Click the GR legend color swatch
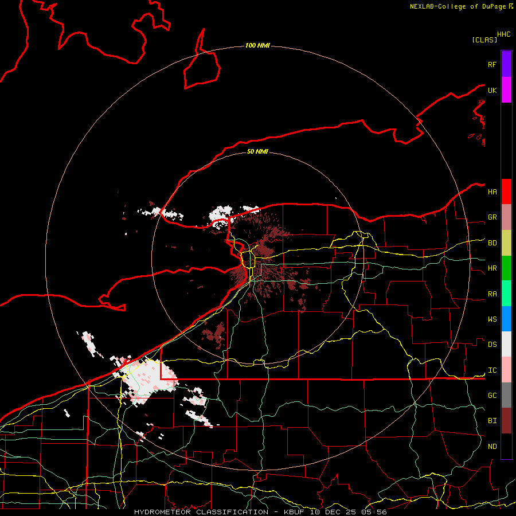Viewport: 516px width, 516px height. (x=506, y=217)
